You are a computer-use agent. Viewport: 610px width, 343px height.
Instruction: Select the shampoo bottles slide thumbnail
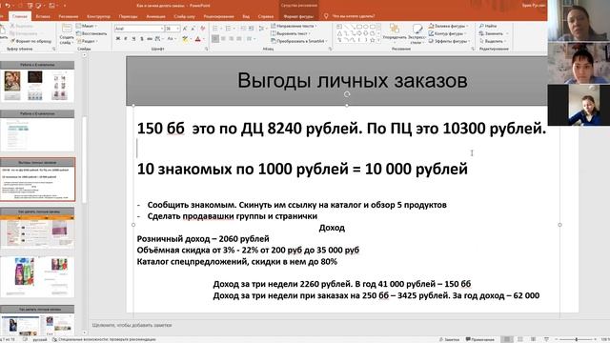[37, 277]
